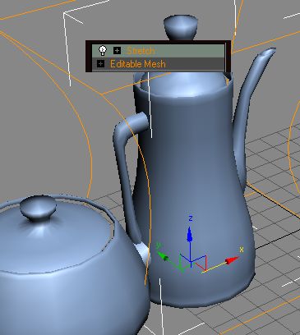
Task: Click the red X axis arrow of the gizmo
Action: [x=232, y=260]
